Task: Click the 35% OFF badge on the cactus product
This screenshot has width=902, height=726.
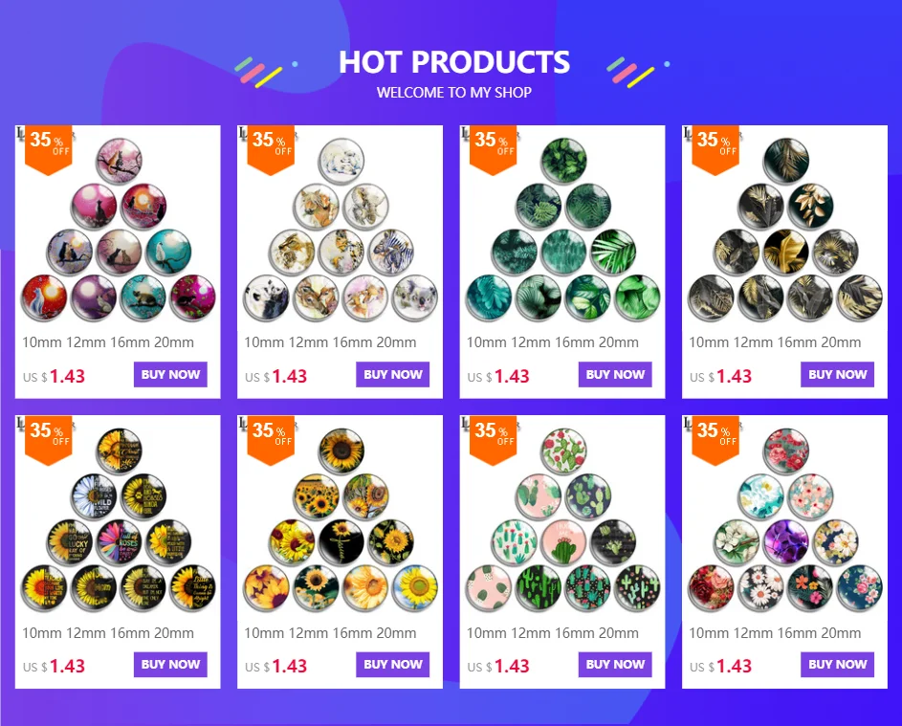Action: click(x=493, y=440)
